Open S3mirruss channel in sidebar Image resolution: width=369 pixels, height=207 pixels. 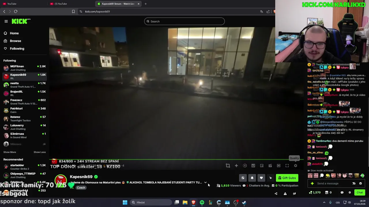25,135
